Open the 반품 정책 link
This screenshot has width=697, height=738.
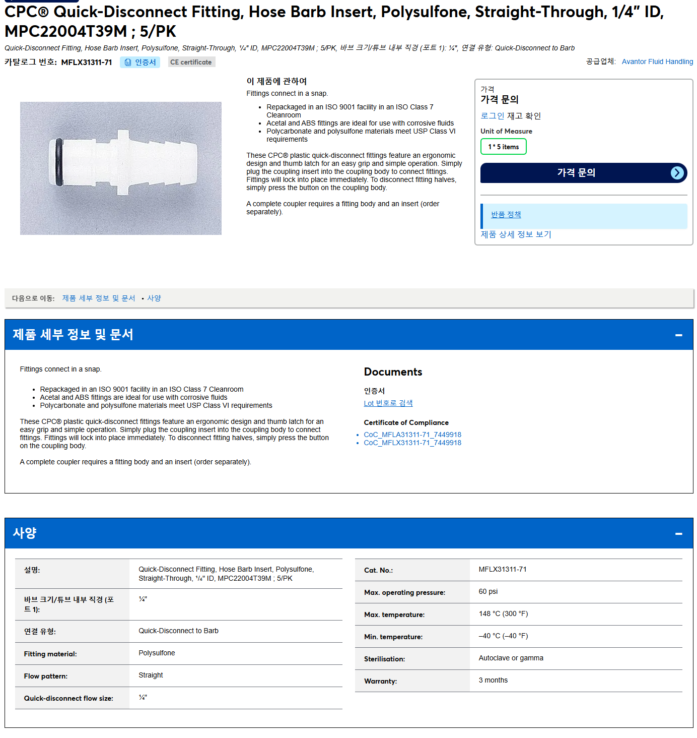click(x=506, y=215)
